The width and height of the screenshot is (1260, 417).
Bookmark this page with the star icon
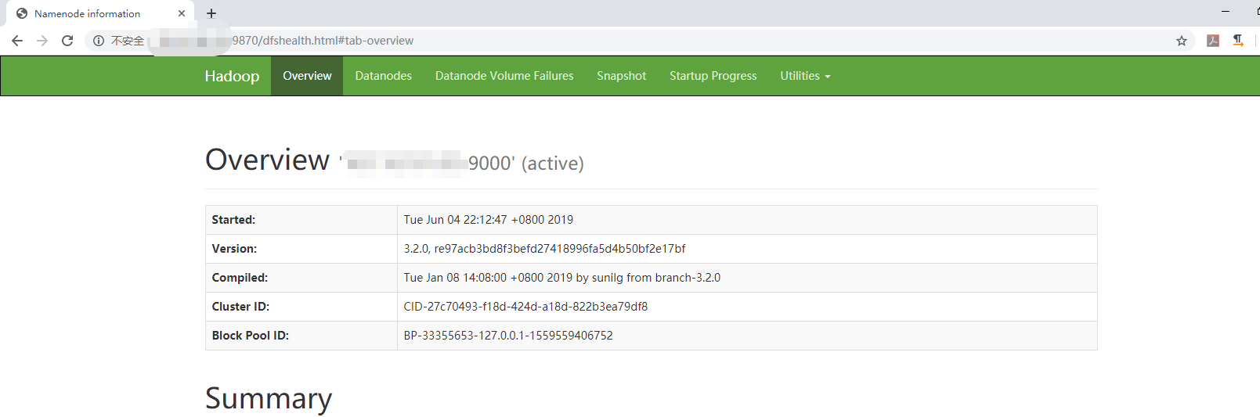[1182, 41]
